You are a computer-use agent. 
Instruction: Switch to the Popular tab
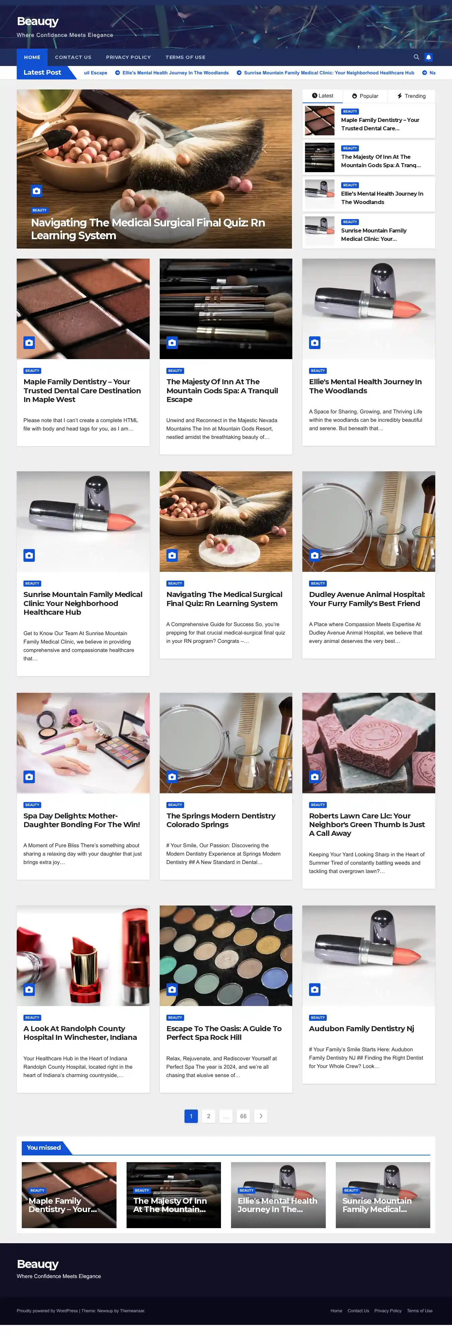[x=365, y=96]
